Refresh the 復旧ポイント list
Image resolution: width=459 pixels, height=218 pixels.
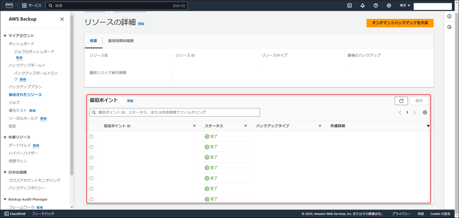(x=401, y=101)
